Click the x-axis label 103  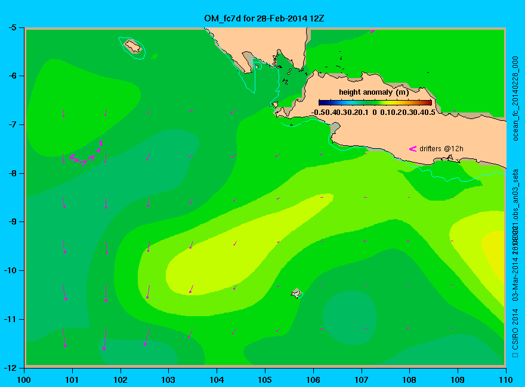pyautogui.click(x=168, y=380)
